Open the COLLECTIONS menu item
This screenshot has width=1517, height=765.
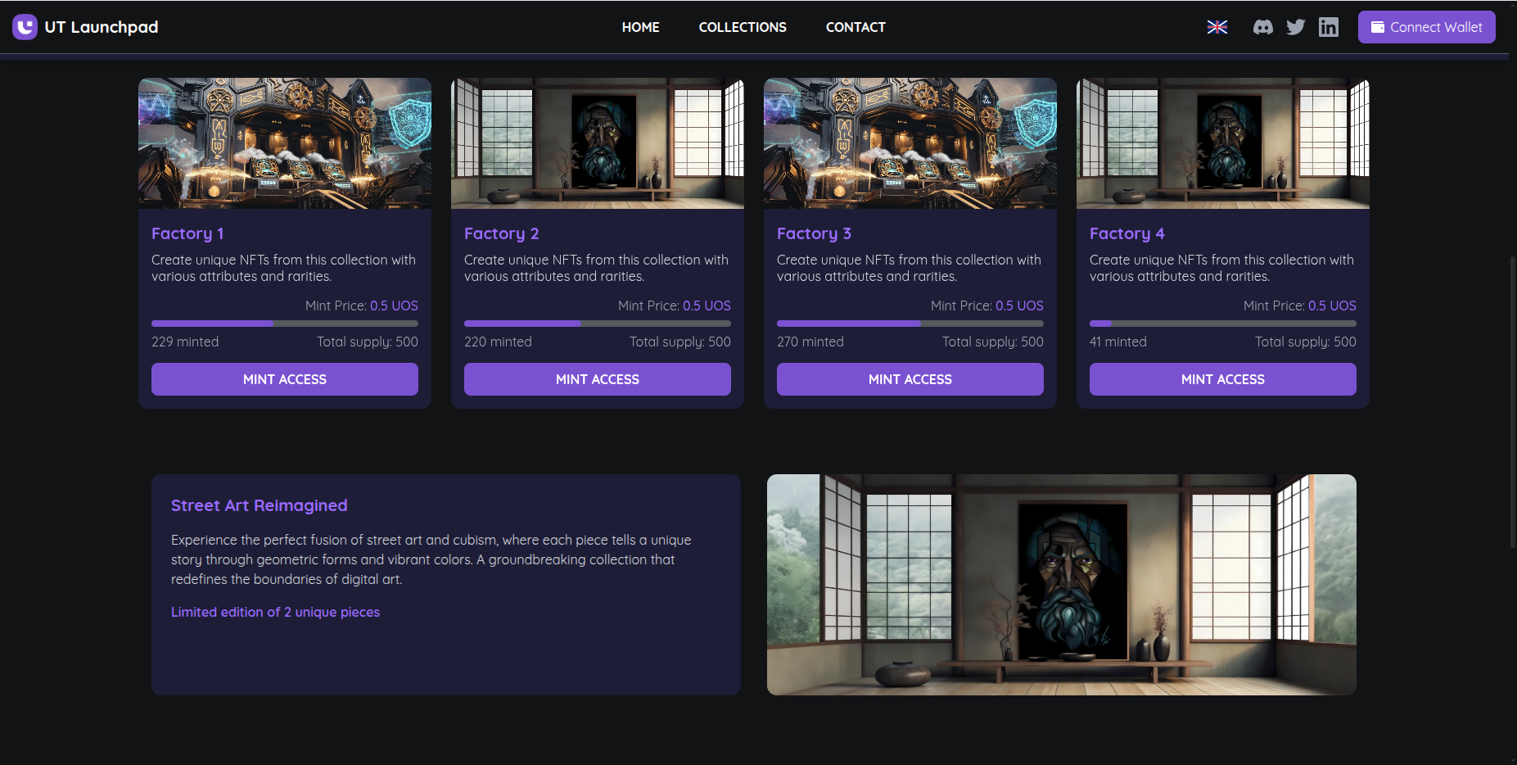click(742, 27)
